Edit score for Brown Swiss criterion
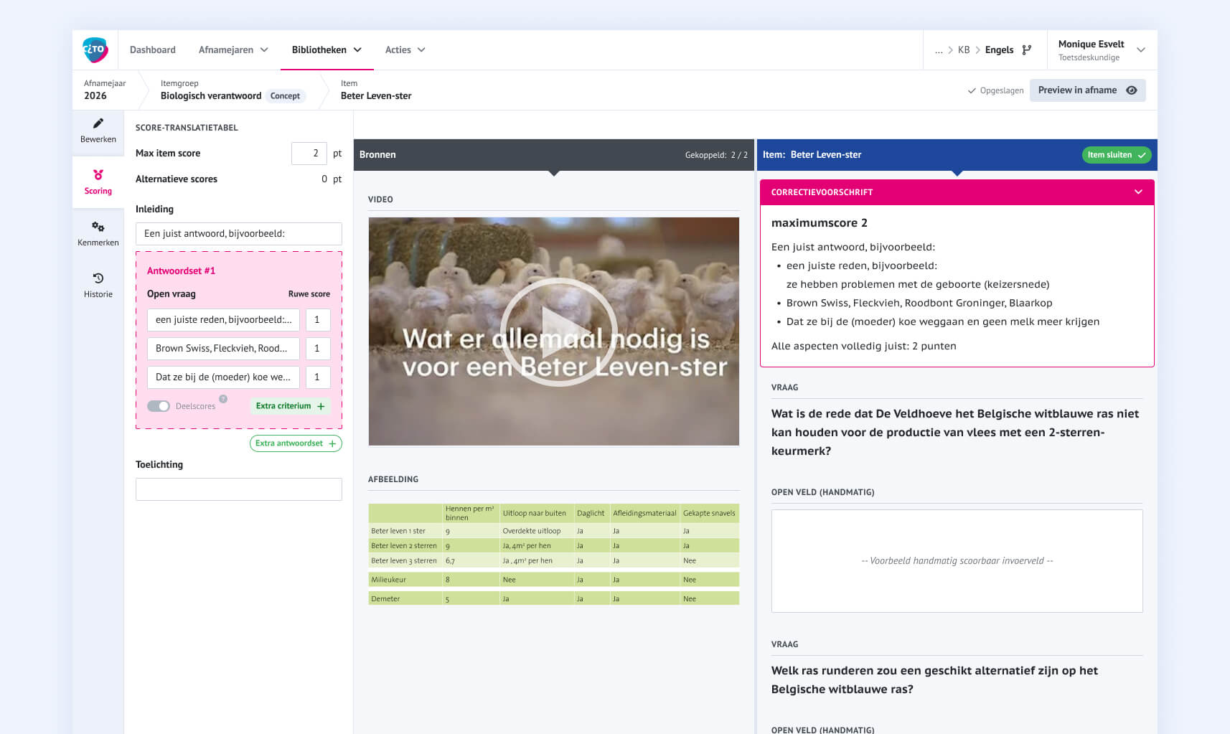The width and height of the screenshot is (1230, 734). coord(318,349)
